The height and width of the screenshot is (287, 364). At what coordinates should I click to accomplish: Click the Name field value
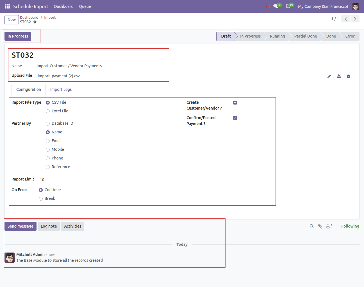click(69, 66)
